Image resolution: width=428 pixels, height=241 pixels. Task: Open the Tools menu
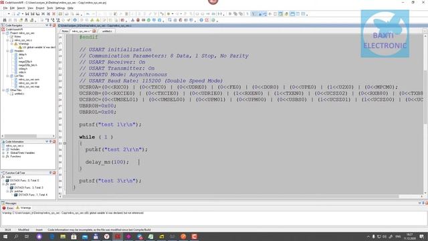click(x=49, y=8)
